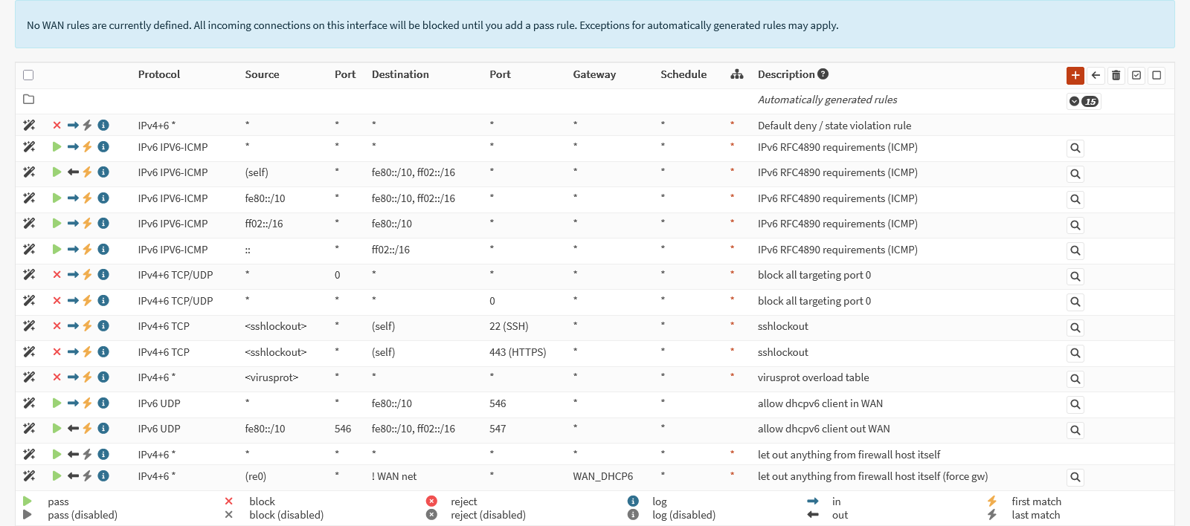Click the Protocol column header
Screen dimensions: 1190x526
pos(159,74)
